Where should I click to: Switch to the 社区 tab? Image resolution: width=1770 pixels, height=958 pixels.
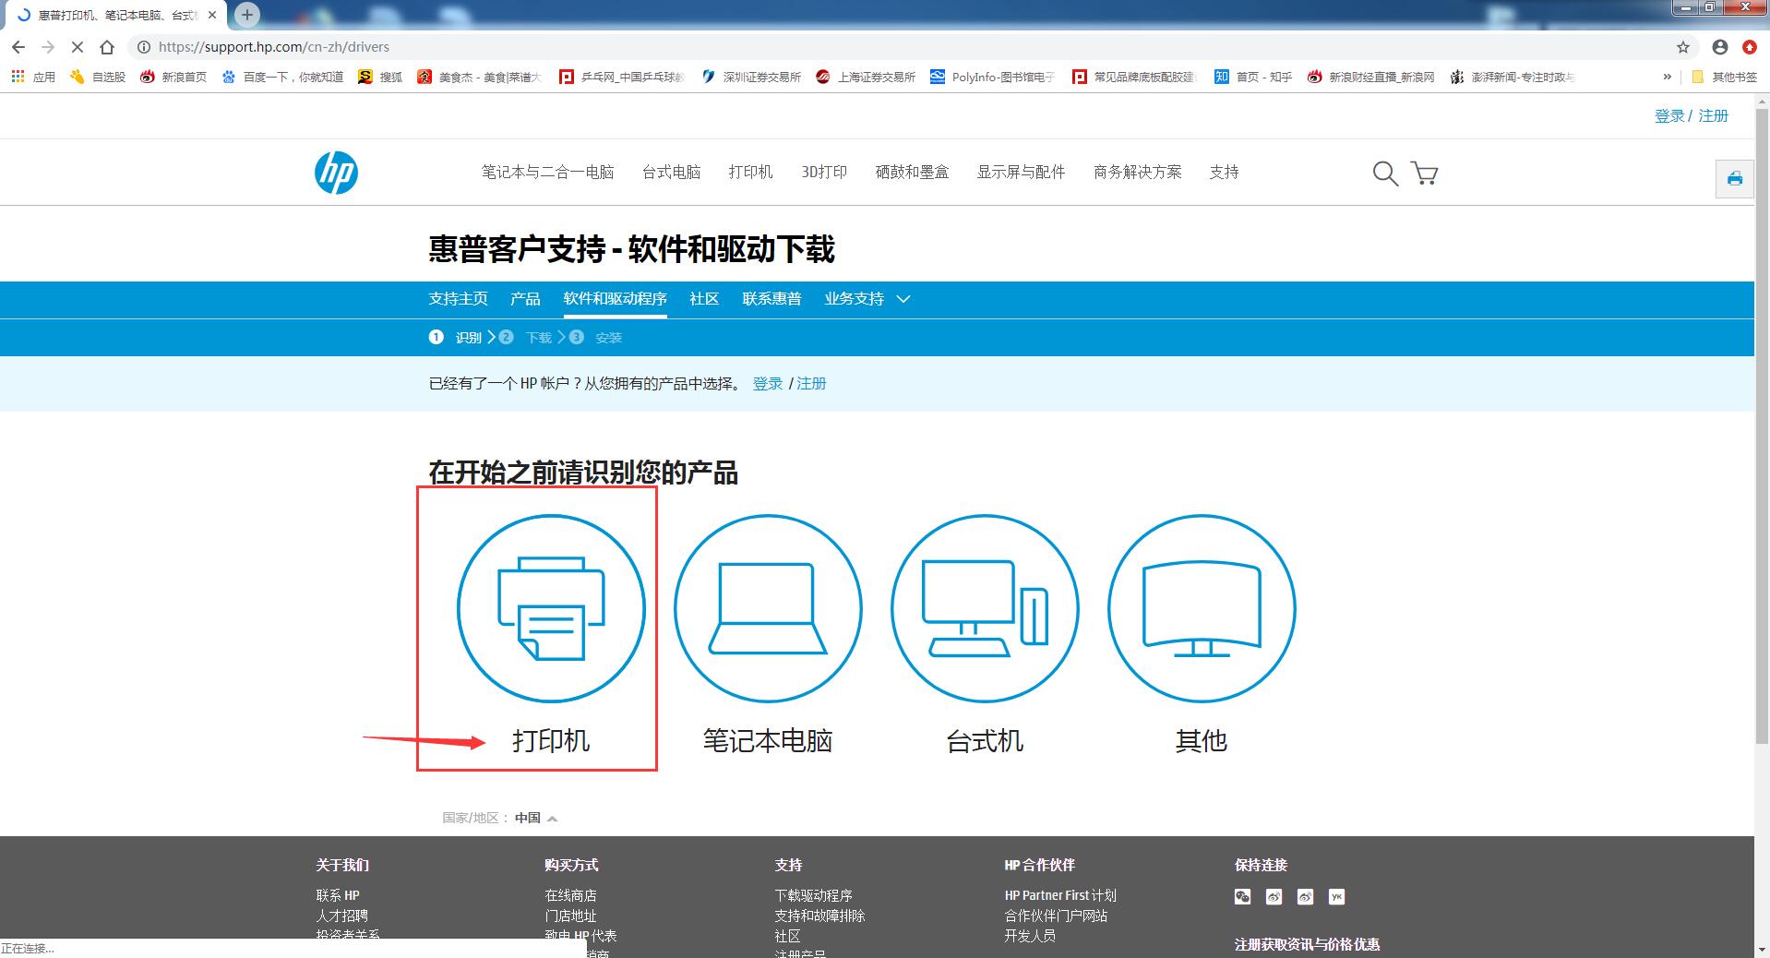[x=703, y=299]
